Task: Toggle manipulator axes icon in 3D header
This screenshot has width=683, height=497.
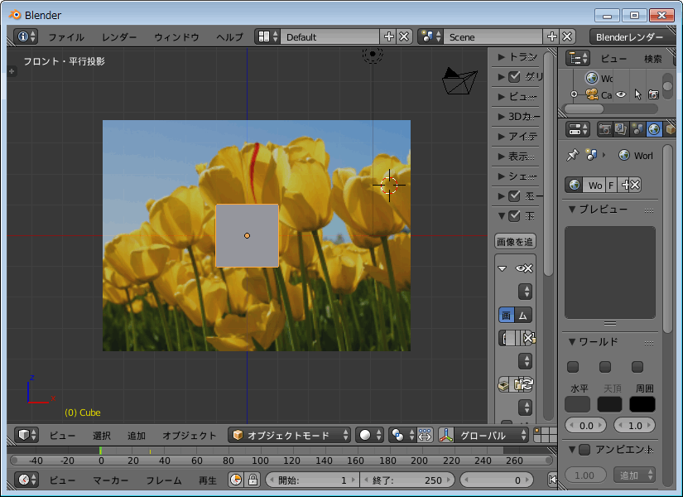Action: pyautogui.click(x=446, y=435)
